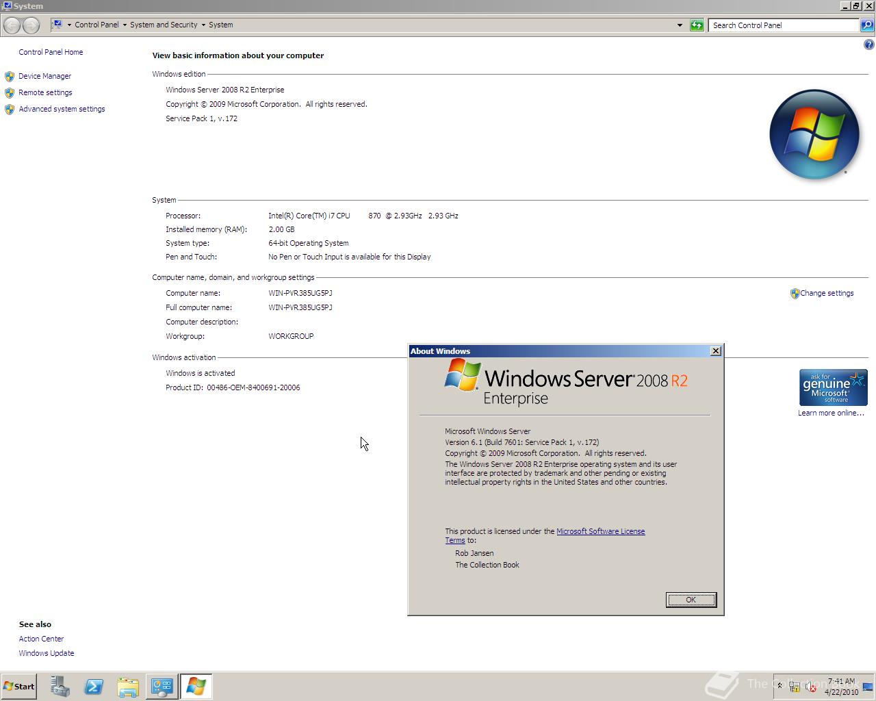Click OK in About Windows dialog
This screenshot has width=876, height=701.
pyautogui.click(x=691, y=600)
